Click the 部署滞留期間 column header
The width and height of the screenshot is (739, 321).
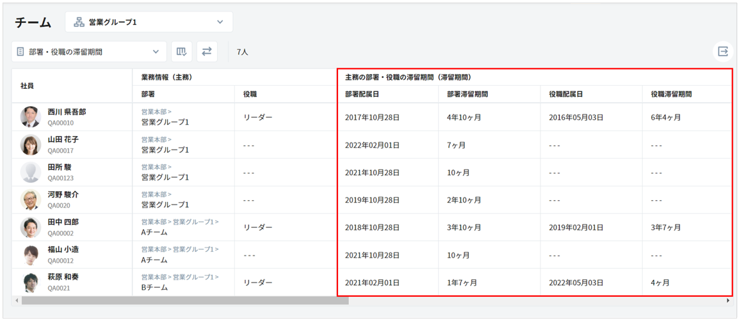click(x=467, y=94)
